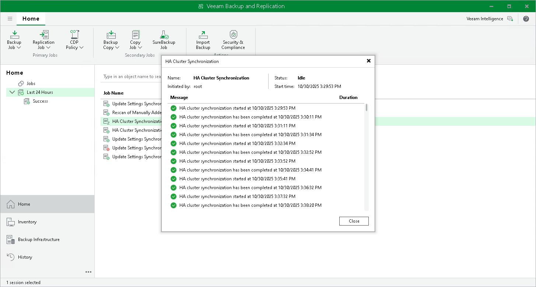
Task: Click the Copy Job ribbon icon
Action: pos(136,35)
